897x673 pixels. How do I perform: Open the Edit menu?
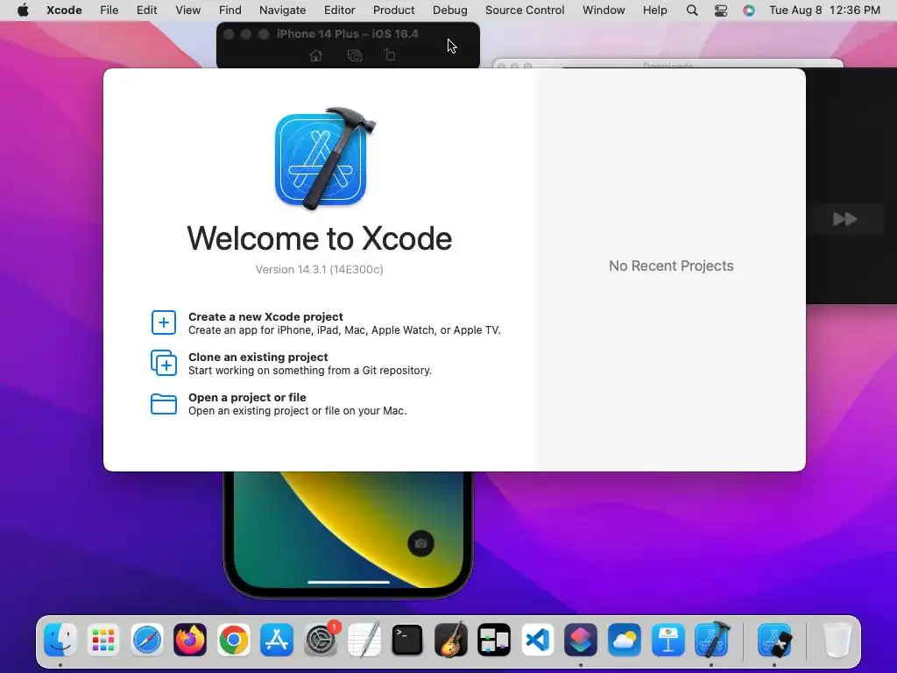tap(146, 10)
